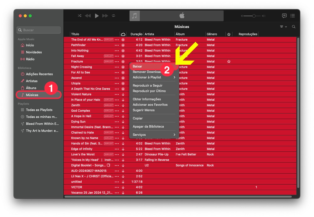Click the vertical scrollbar of song list
This screenshot has height=217, width=314.
(298, 113)
